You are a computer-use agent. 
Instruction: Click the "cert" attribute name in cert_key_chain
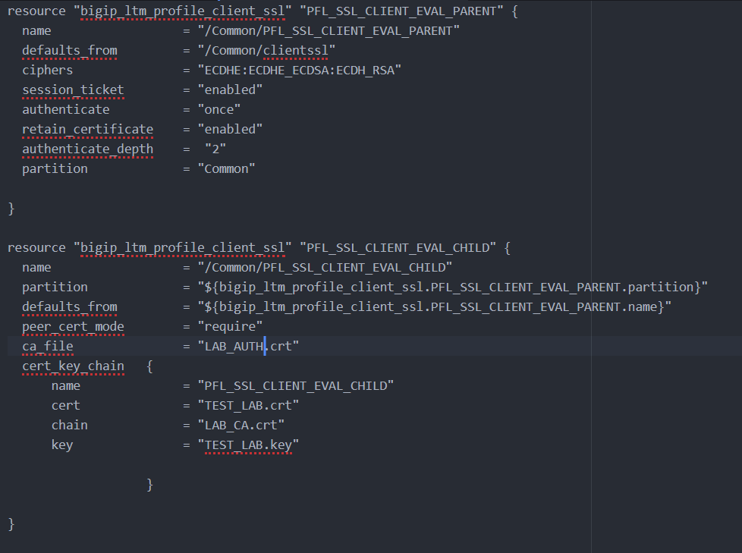pos(66,405)
